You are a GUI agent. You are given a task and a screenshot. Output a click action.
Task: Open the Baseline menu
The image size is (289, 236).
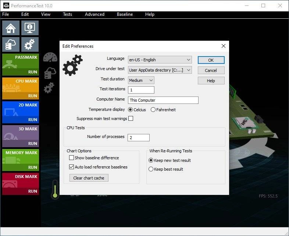pos(125,14)
